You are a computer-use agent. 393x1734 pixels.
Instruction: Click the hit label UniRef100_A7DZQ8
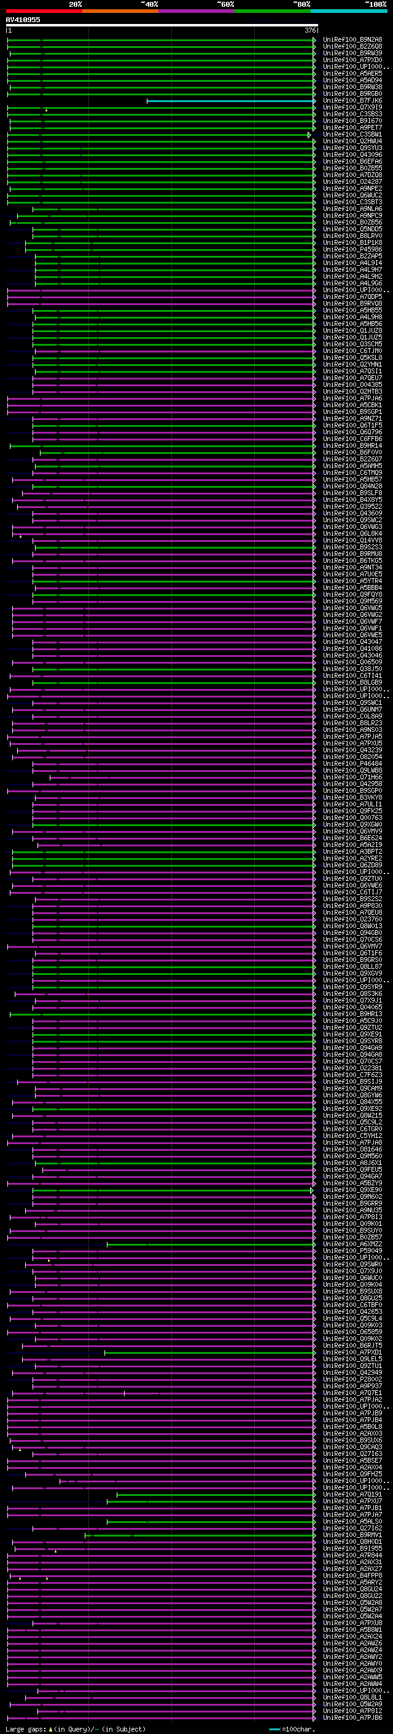pyautogui.click(x=352, y=175)
